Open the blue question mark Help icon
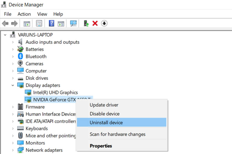232x154 pixels. coord(51,23)
